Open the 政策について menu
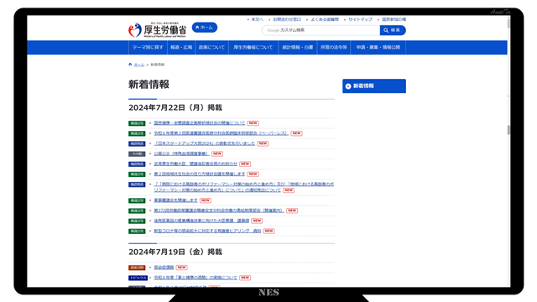 pos(211,47)
